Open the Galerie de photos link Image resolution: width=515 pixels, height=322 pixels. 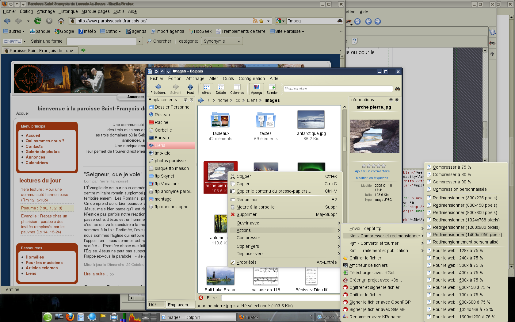pyautogui.click(x=43, y=151)
